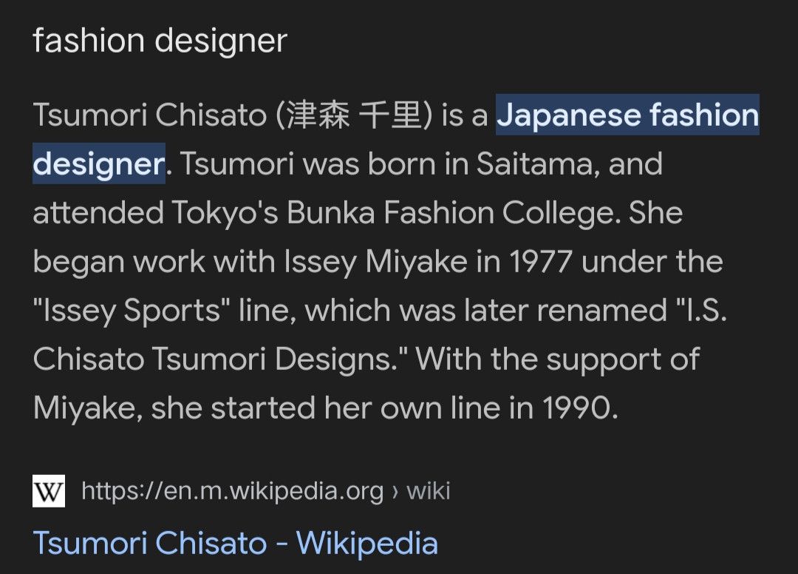Screen dimensions: 798x574
Task: Click the highlighted word 'designer'
Action: pos(99,164)
